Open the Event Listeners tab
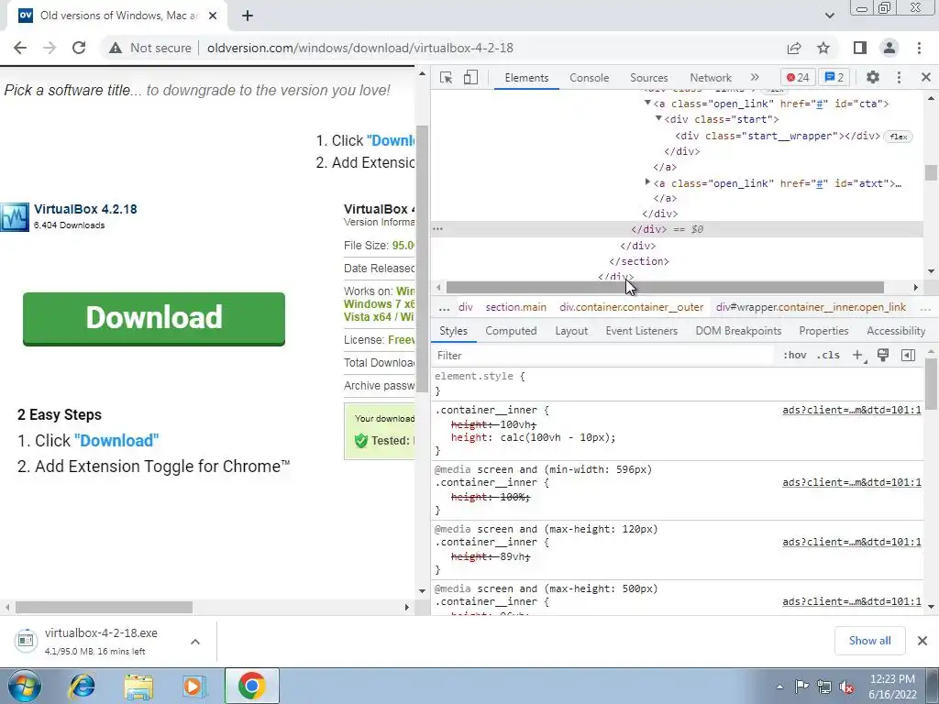The width and height of the screenshot is (939, 704). coord(641,331)
